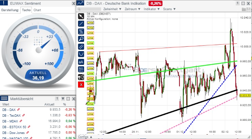The height and width of the screenshot is (139, 252).
Task: Open the Zeiteinheit dropdown
Action: point(112,9)
